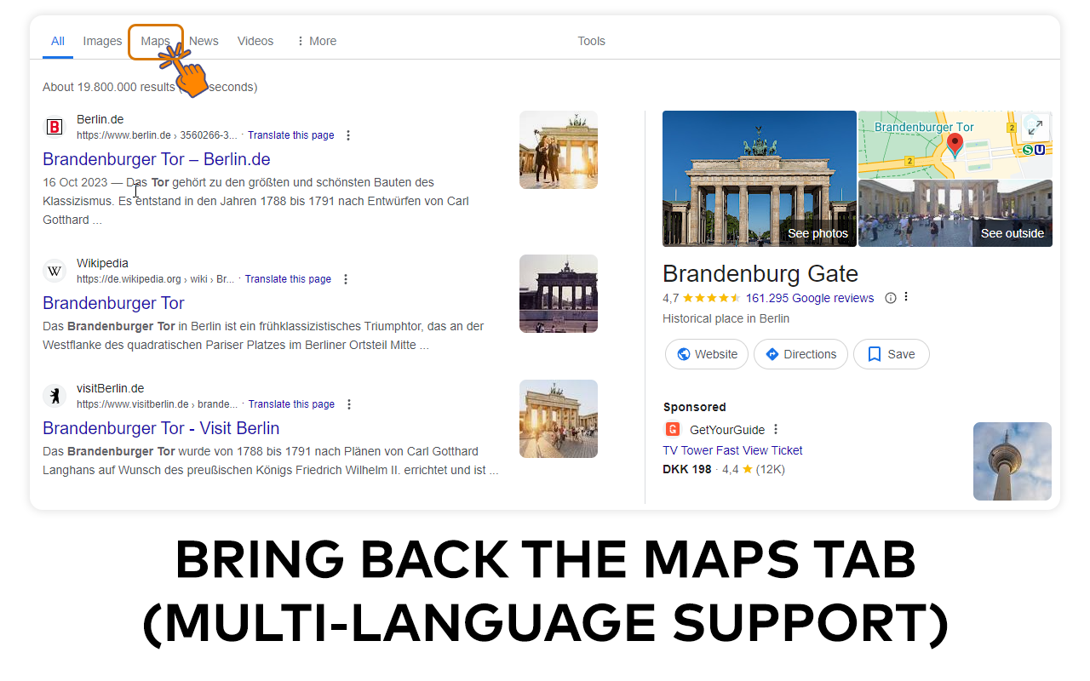Click the Wikipedia result thumbnail
The image size is (1090, 681).
coord(559,294)
